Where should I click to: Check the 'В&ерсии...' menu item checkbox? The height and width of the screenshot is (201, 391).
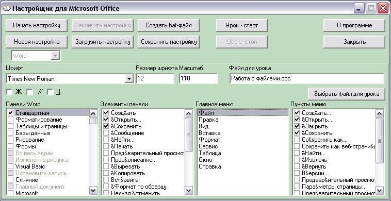(x=297, y=173)
